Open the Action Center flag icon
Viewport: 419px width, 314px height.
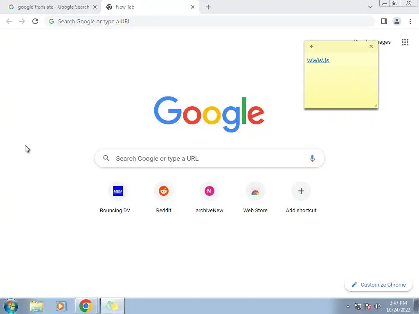click(x=368, y=306)
